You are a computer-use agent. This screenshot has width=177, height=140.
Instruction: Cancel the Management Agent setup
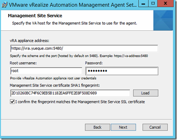pyautogui.click(x=155, y=127)
